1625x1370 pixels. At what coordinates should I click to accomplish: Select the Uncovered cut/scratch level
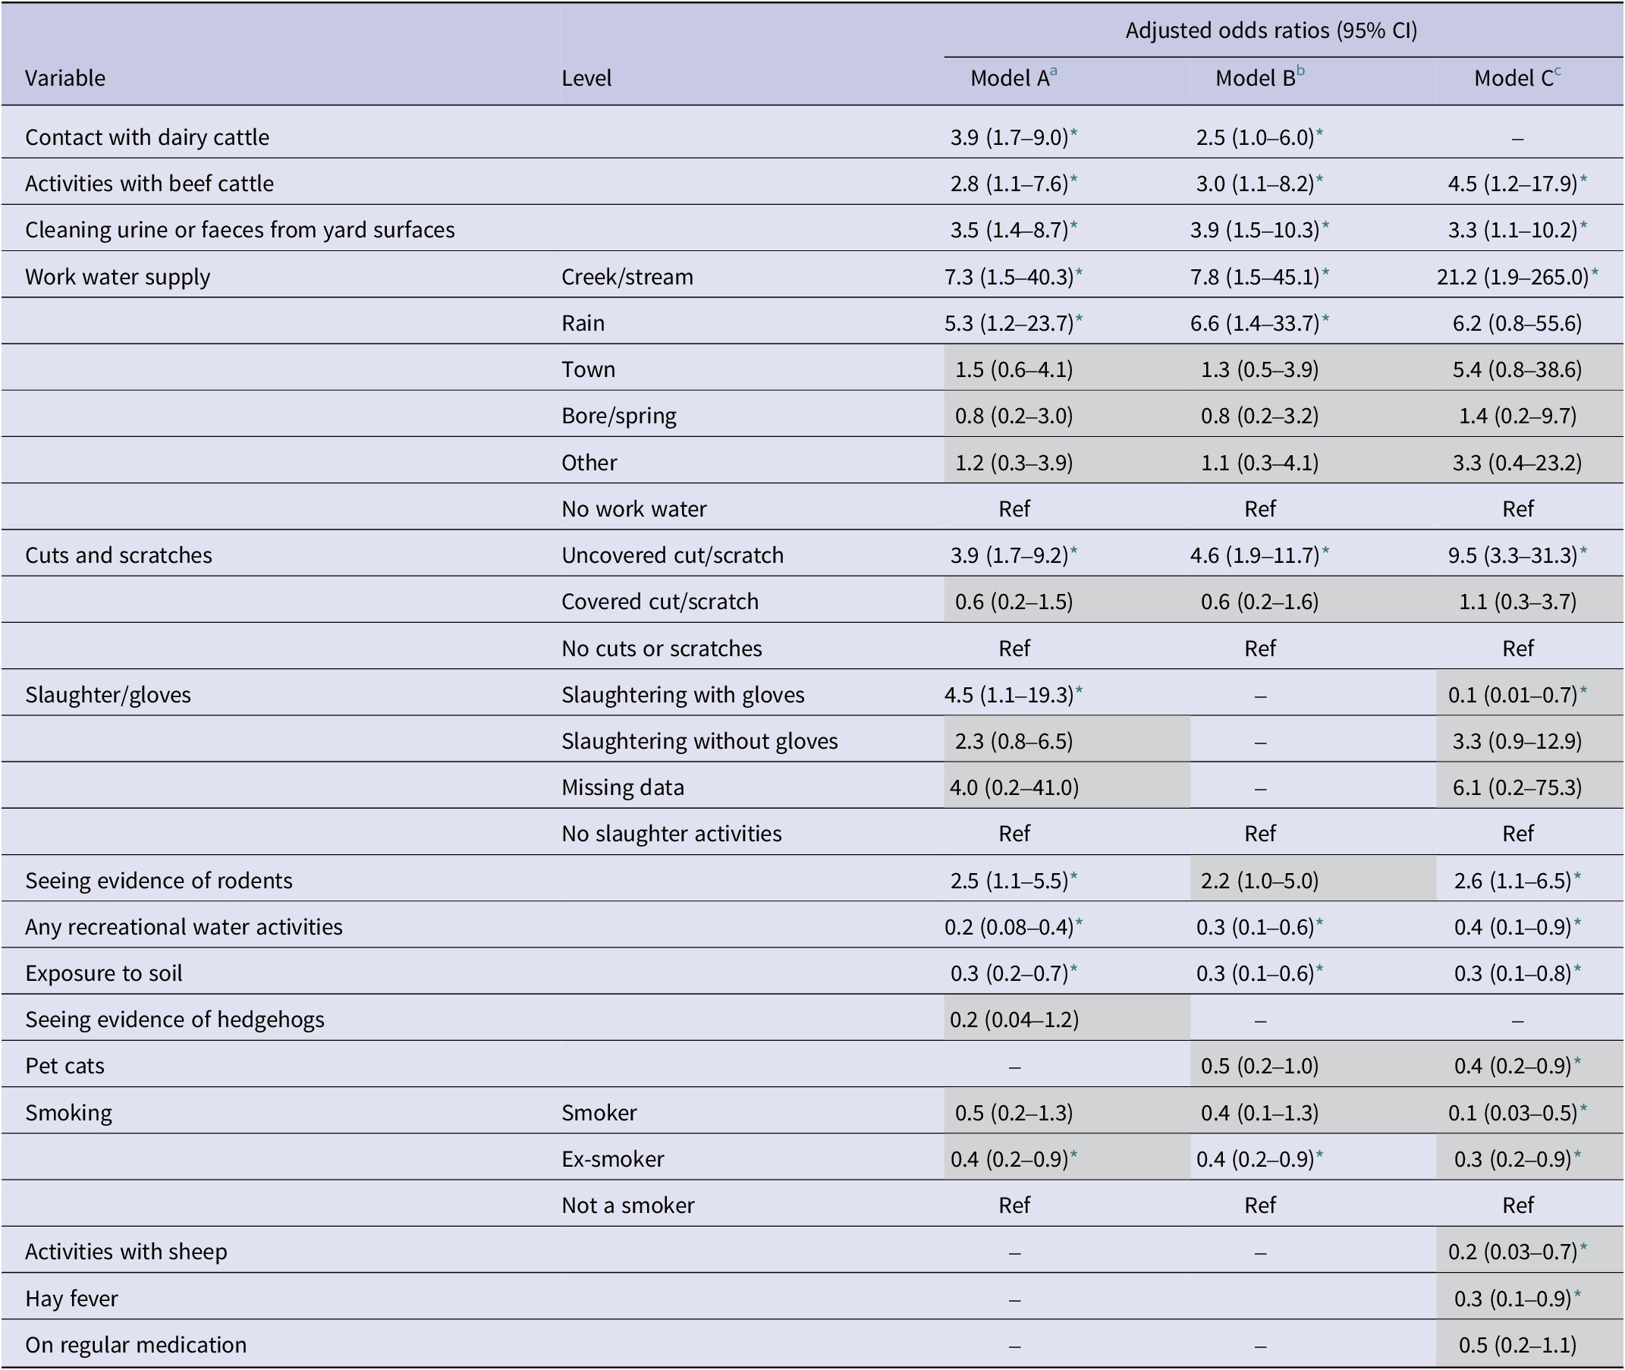tap(673, 555)
